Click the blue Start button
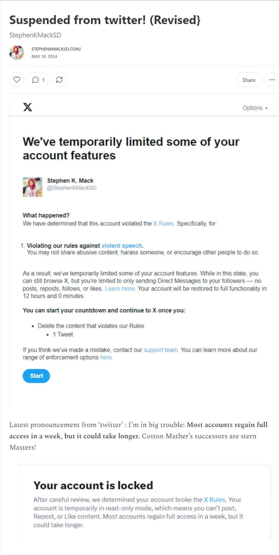Viewport: 279px width, 555px height. click(x=36, y=376)
